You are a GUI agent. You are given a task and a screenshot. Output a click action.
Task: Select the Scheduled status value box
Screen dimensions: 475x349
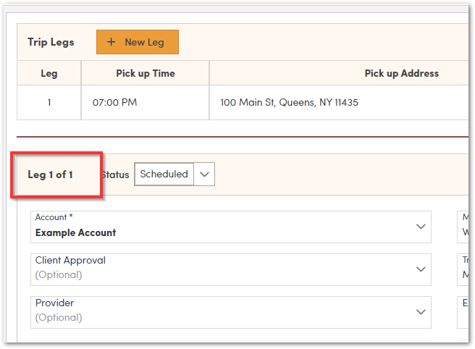(x=164, y=174)
